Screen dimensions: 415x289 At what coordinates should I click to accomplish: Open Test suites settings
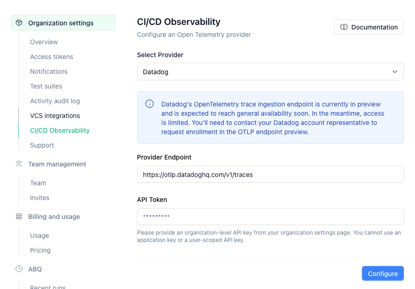[46, 86]
